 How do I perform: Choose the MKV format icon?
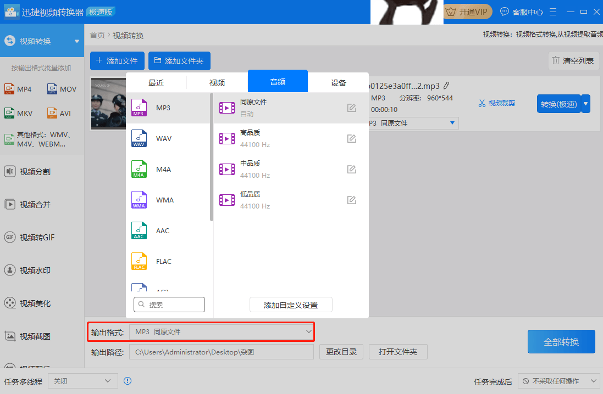click(9, 114)
